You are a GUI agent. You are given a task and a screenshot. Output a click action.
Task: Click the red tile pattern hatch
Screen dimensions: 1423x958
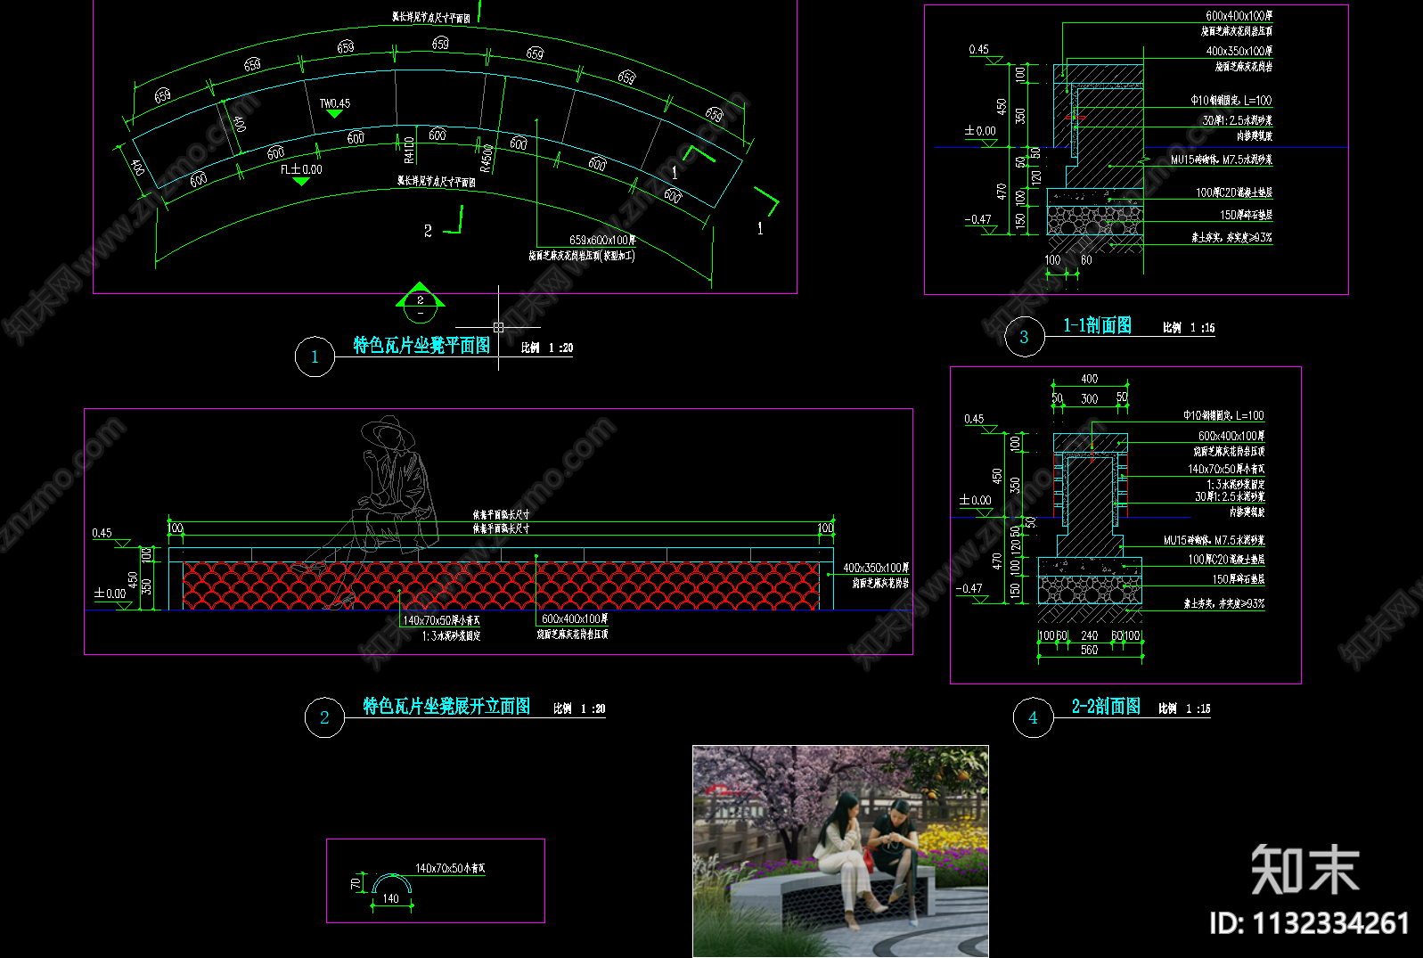(501, 585)
